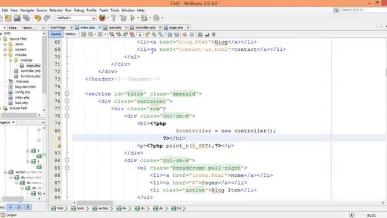
Task: Toggle second Navigator filter button
Action: pyautogui.click(x=19, y=207)
